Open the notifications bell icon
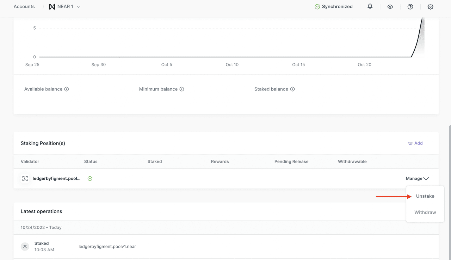This screenshot has height=260, width=451. point(370,6)
